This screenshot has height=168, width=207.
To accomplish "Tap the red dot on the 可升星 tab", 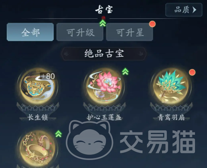I will 152,24.
